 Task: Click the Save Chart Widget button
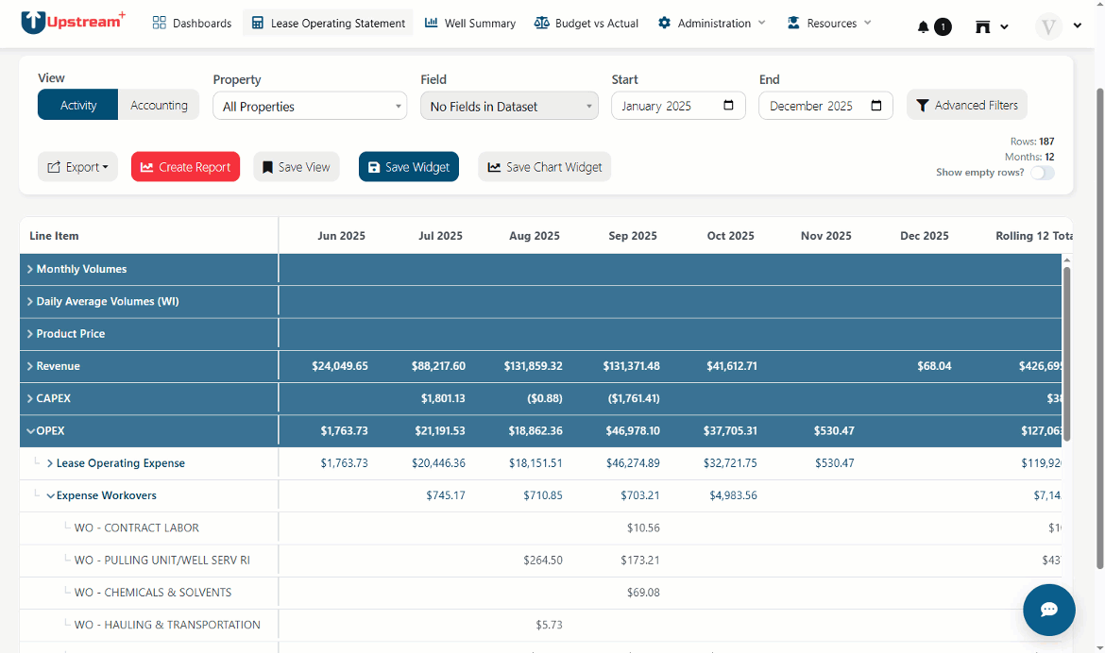tap(545, 167)
